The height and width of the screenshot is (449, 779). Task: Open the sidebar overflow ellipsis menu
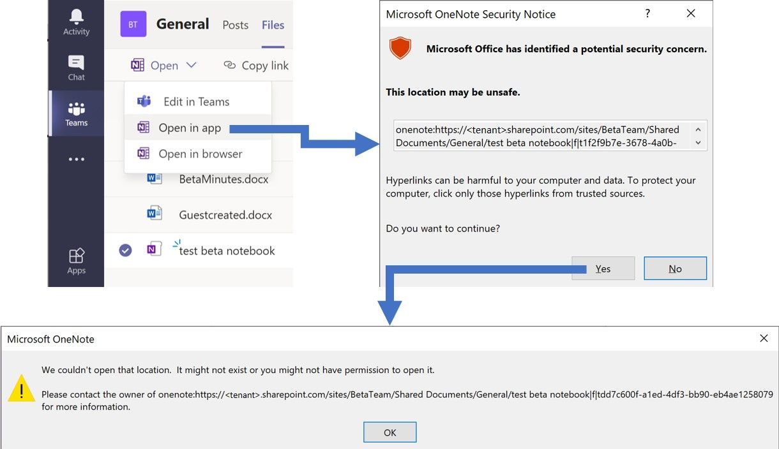click(76, 159)
